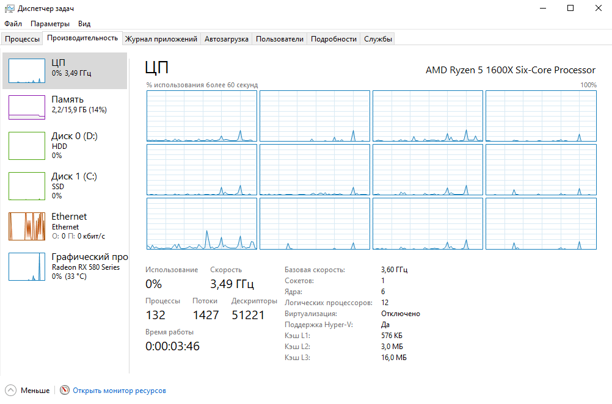The image size is (612, 404).
Task: Select the Radeon RX 580 GPU graph
Action: [x=27, y=267]
